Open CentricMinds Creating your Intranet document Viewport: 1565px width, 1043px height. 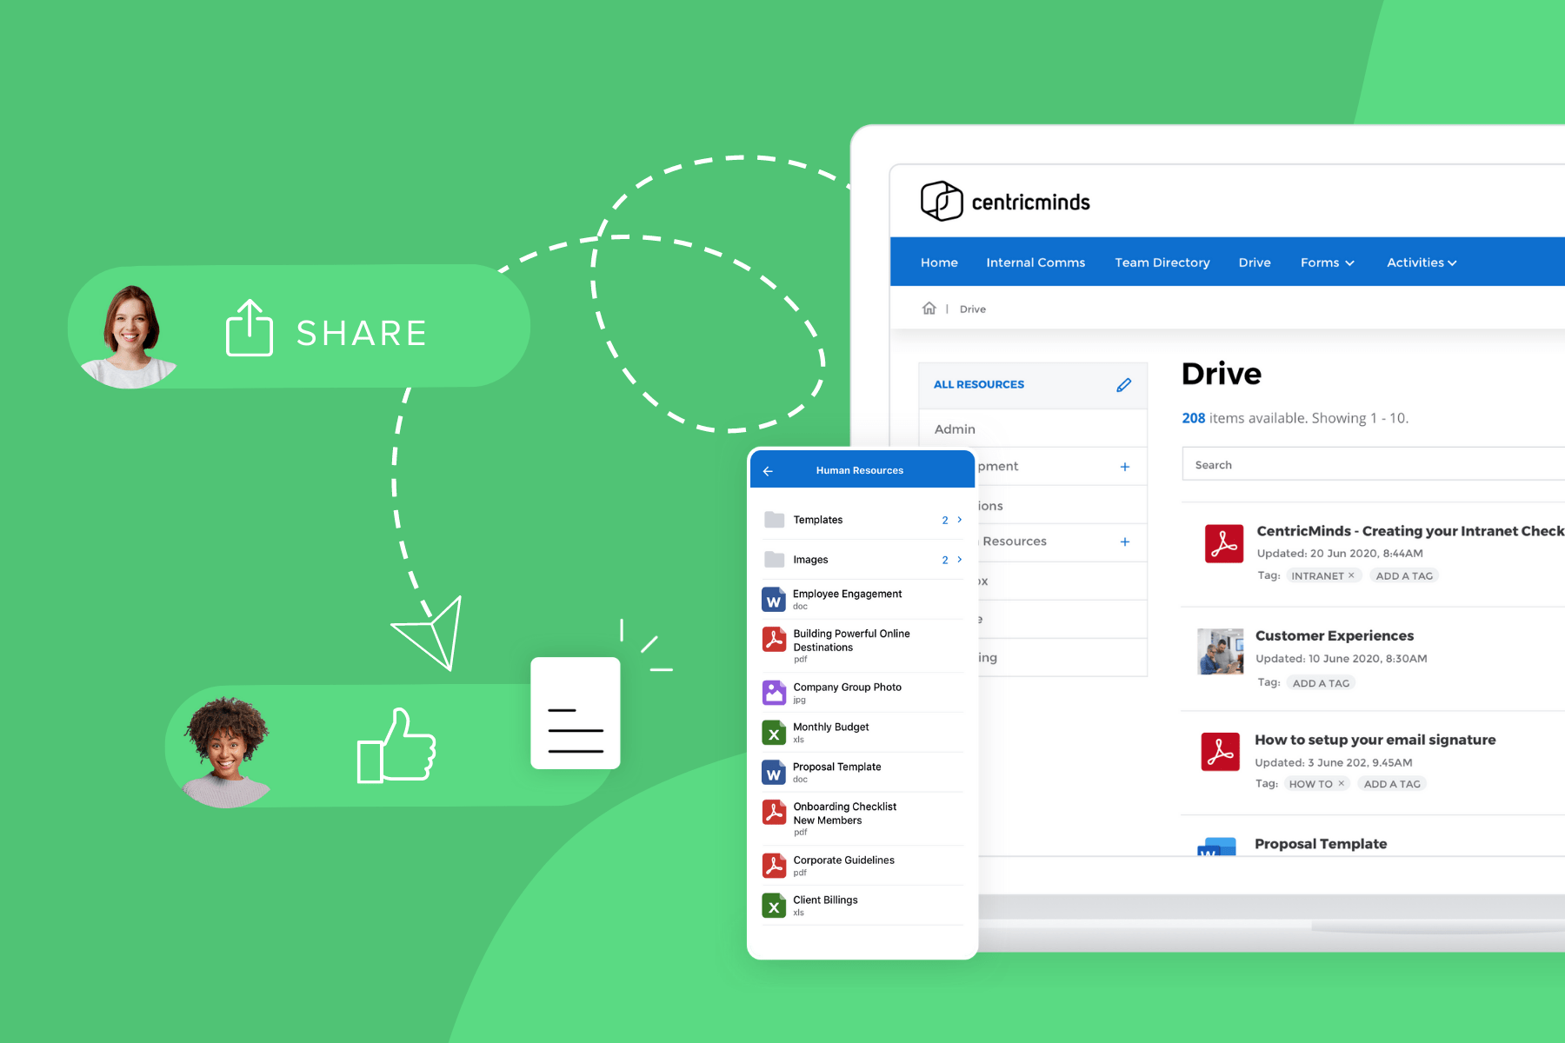point(1410,531)
